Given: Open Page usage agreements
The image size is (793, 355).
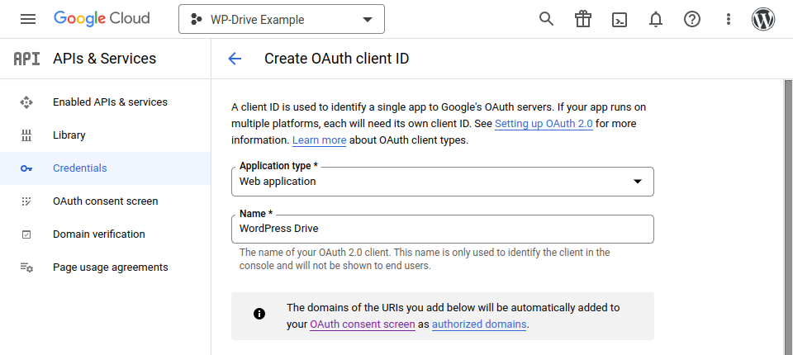Looking at the screenshot, I should pyautogui.click(x=110, y=267).
